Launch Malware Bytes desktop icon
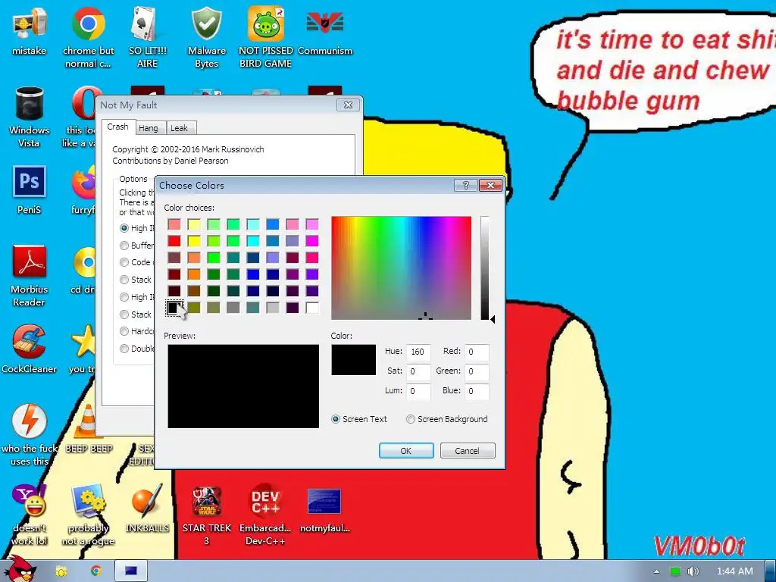The image size is (776, 582). click(206, 36)
